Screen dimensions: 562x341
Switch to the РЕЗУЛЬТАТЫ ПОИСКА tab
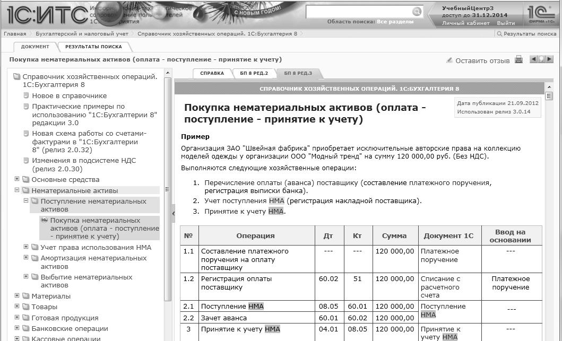point(93,47)
